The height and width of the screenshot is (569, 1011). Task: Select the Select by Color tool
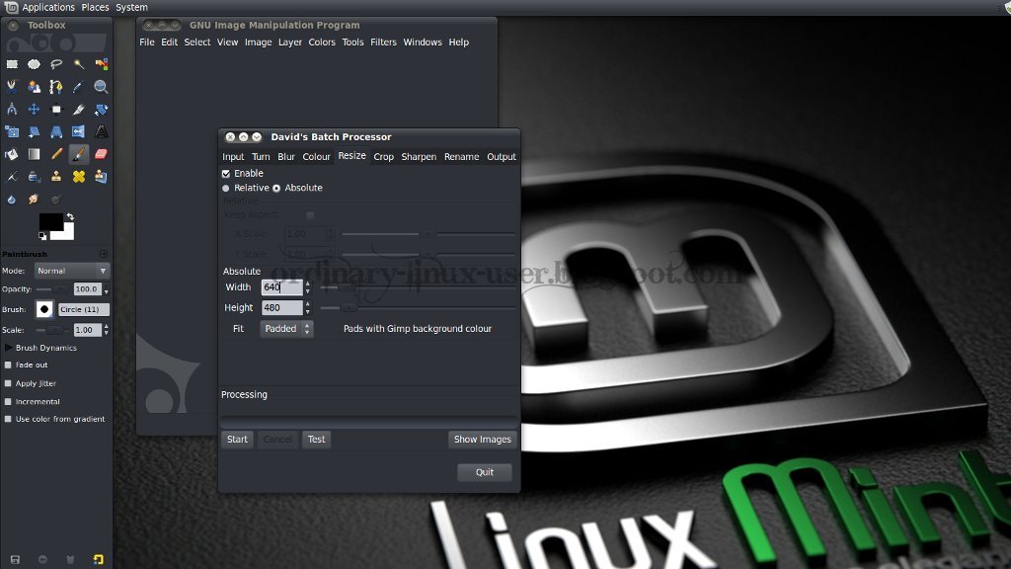[102, 64]
